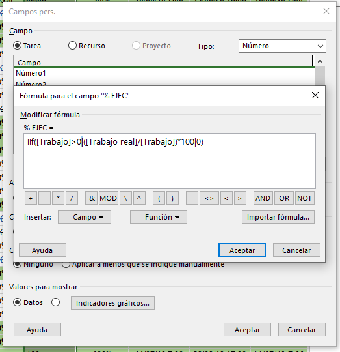Select the Tarea radio button

(x=18, y=46)
